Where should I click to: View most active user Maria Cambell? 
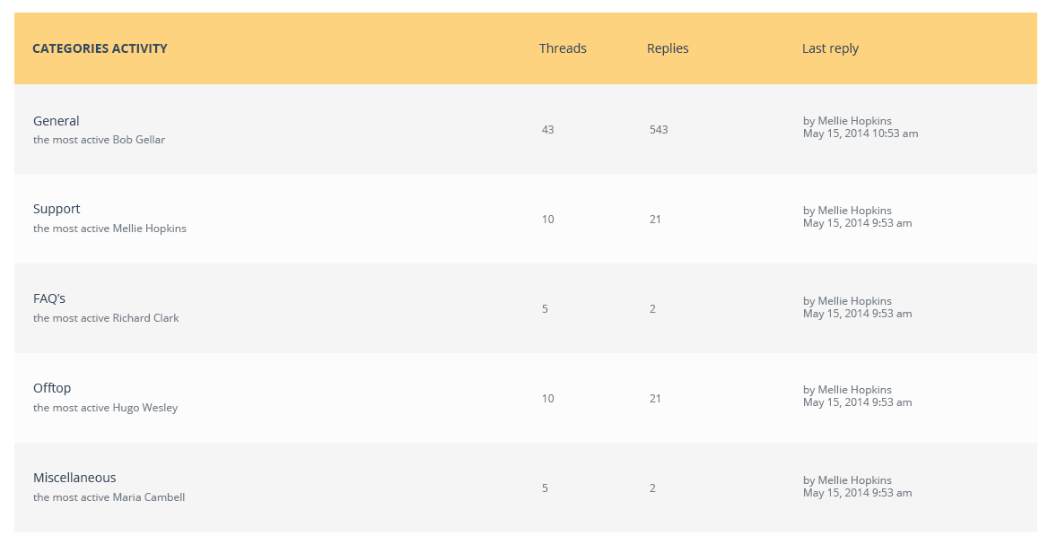(148, 497)
